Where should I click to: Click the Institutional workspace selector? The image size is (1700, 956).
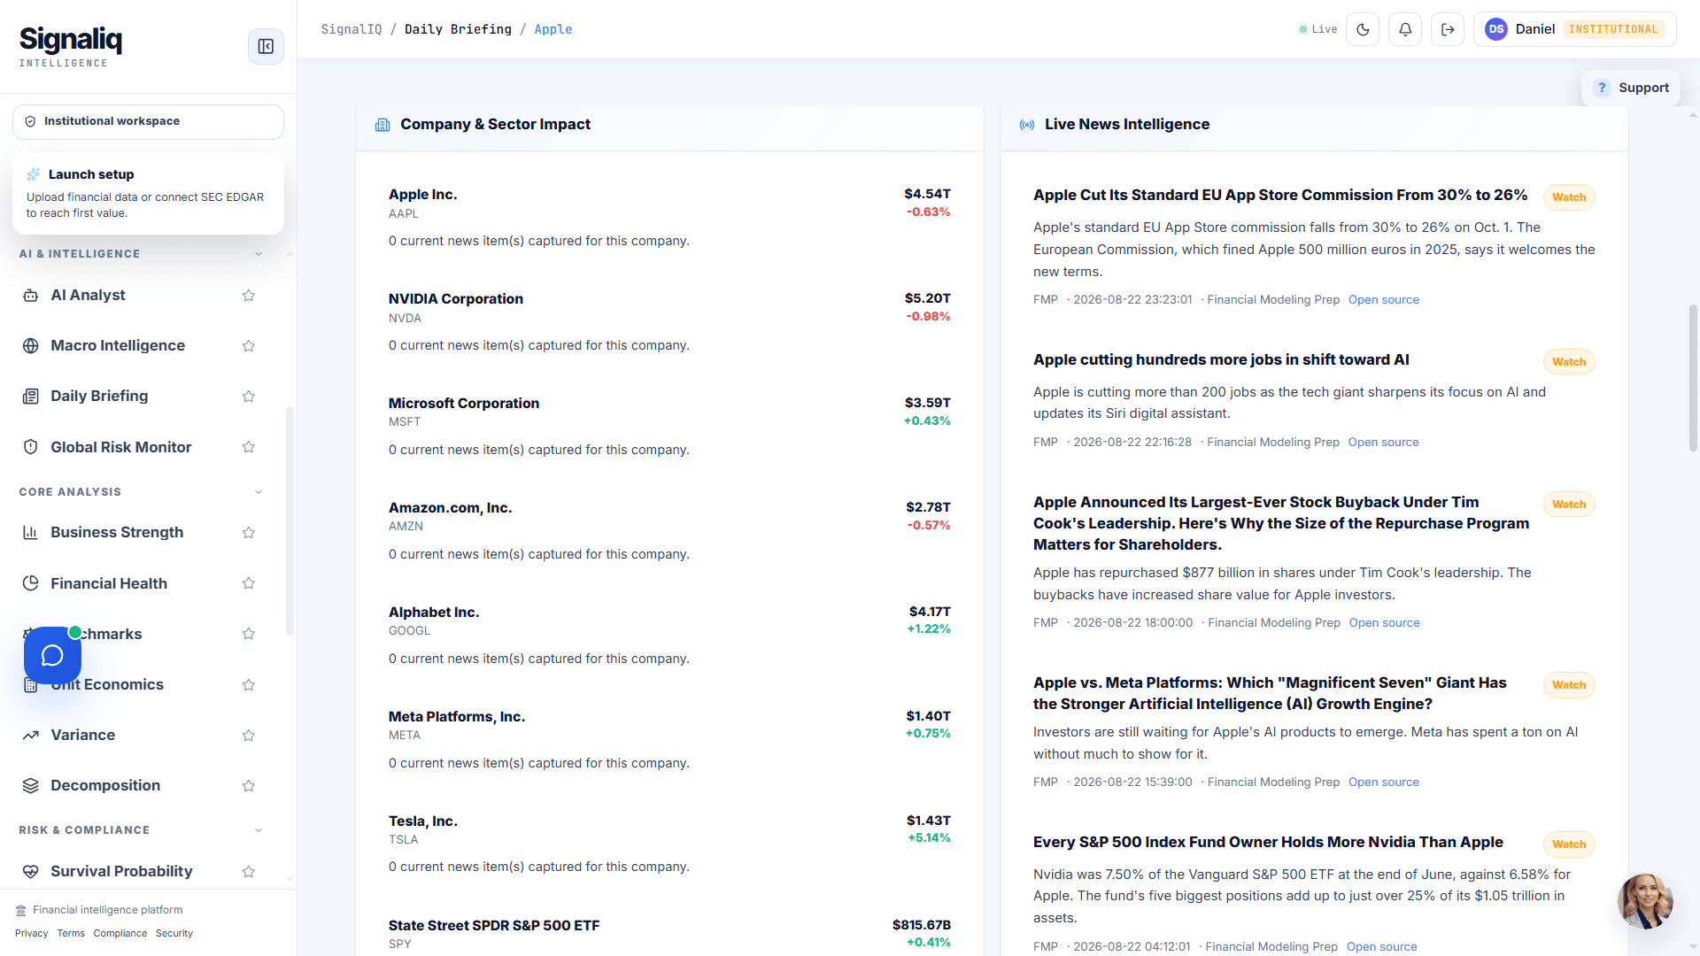point(148,122)
